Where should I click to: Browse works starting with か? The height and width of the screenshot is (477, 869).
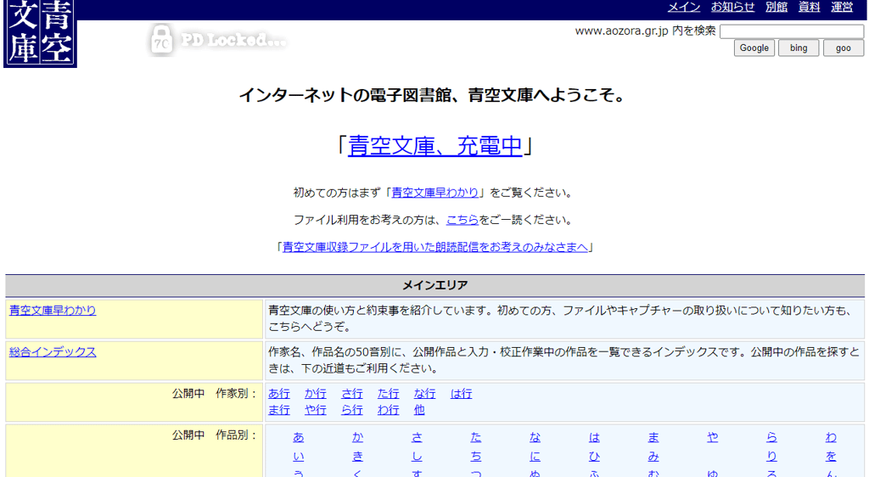click(x=357, y=437)
